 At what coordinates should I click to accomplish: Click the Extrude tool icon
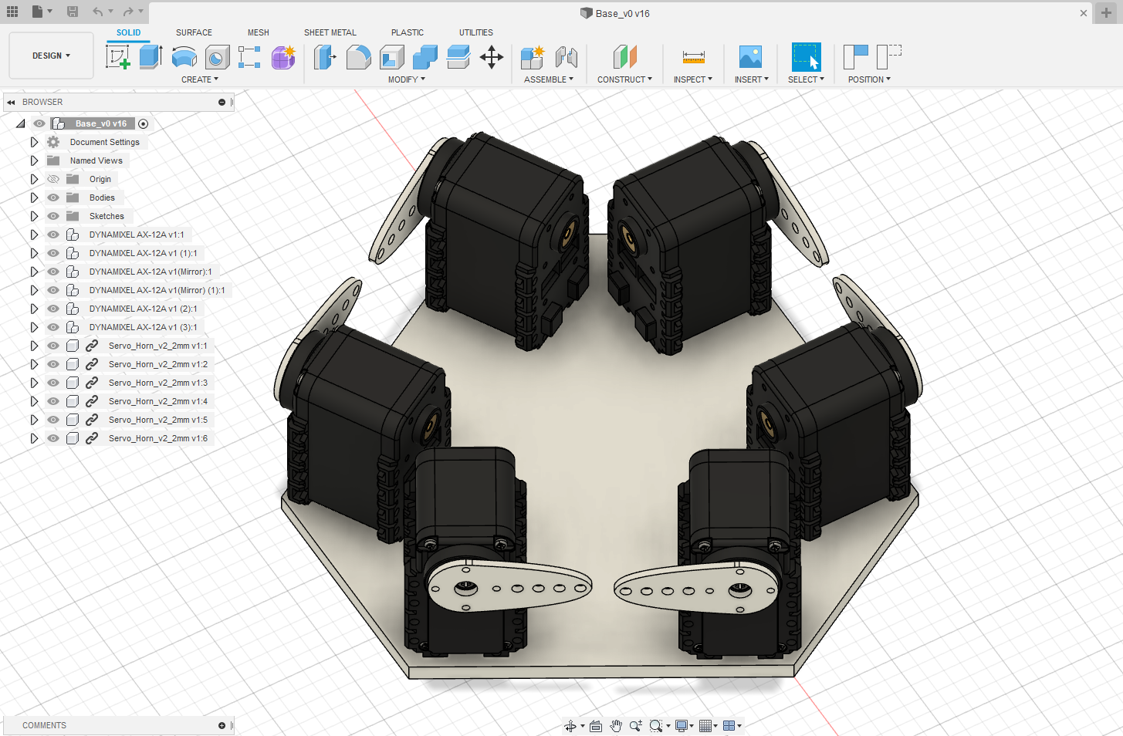click(151, 57)
